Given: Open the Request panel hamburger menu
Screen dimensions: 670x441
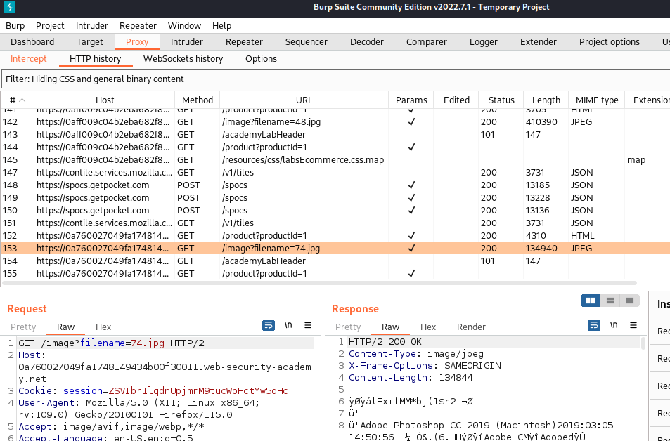Looking at the screenshot, I should pyautogui.click(x=308, y=325).
